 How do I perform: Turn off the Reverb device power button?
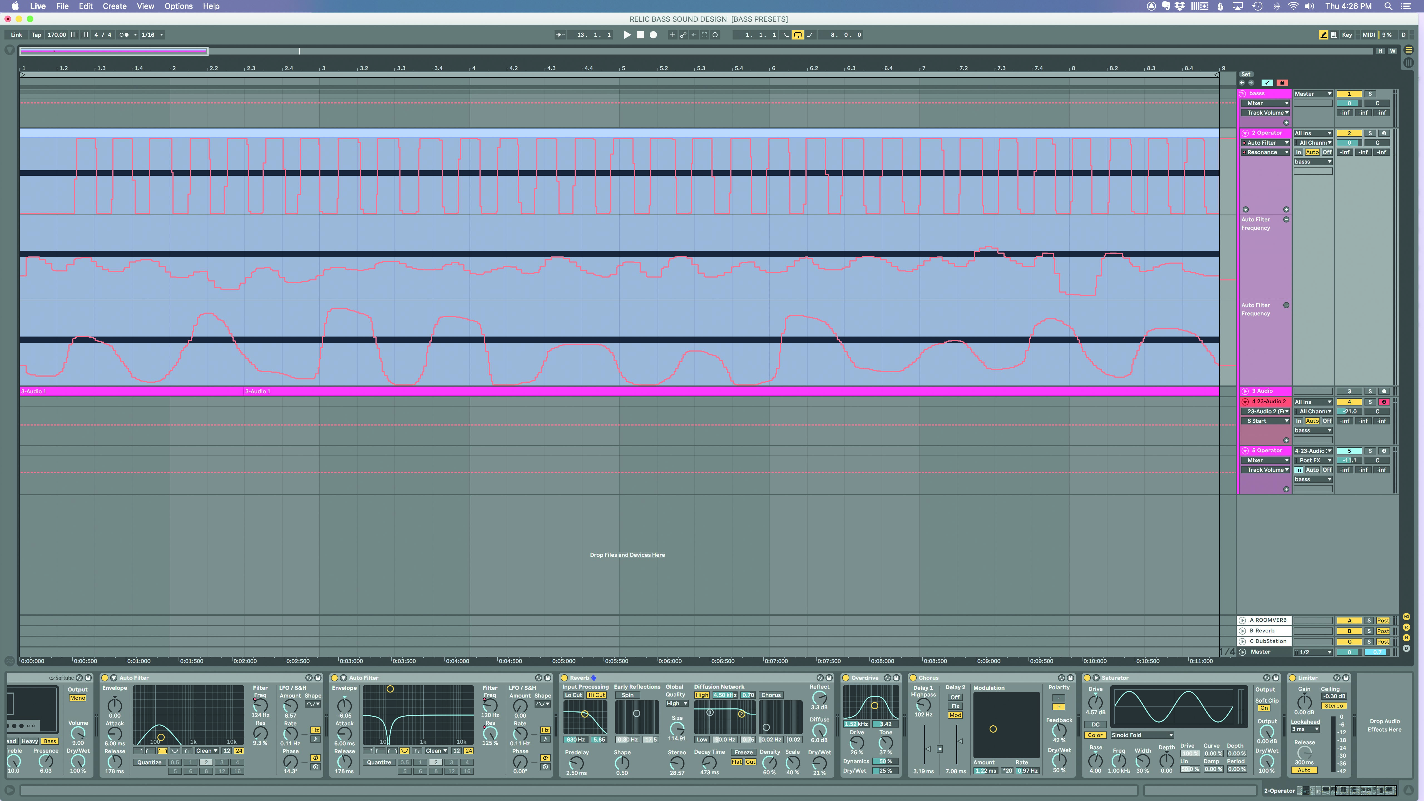(564, 678)
